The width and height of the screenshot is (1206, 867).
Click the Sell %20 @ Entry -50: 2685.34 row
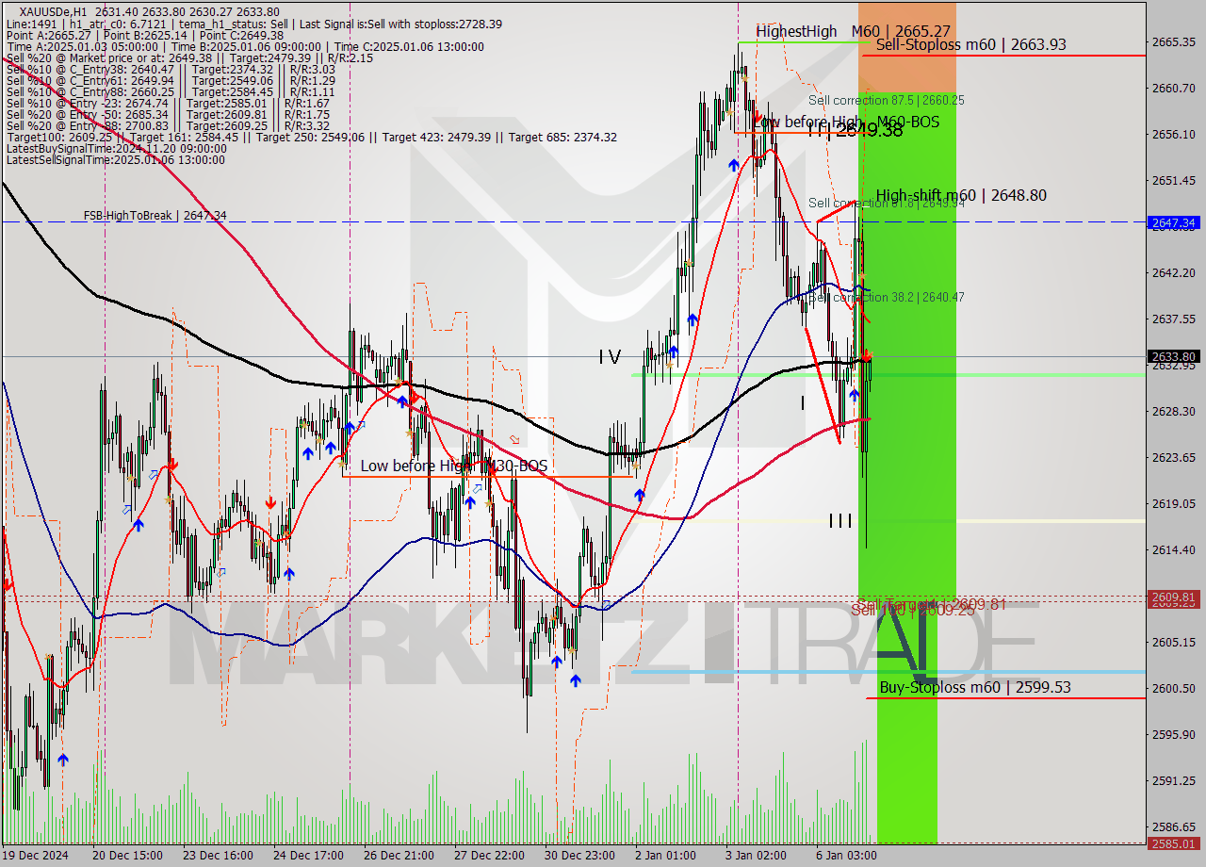(168, 114)
